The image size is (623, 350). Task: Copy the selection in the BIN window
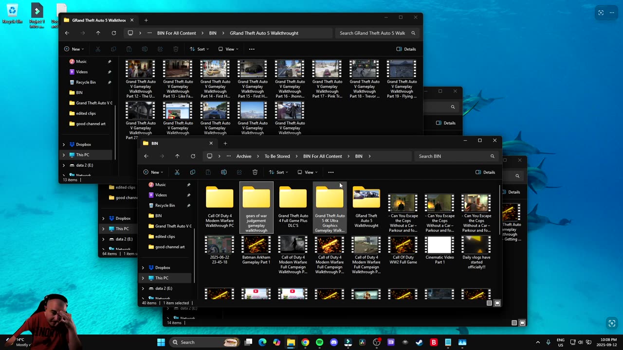(193, 172)
